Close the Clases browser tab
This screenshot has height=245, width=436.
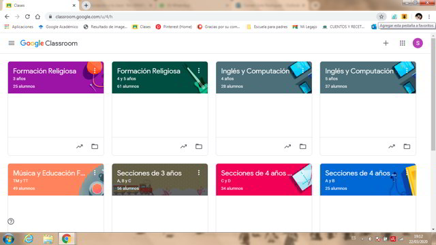74,5
